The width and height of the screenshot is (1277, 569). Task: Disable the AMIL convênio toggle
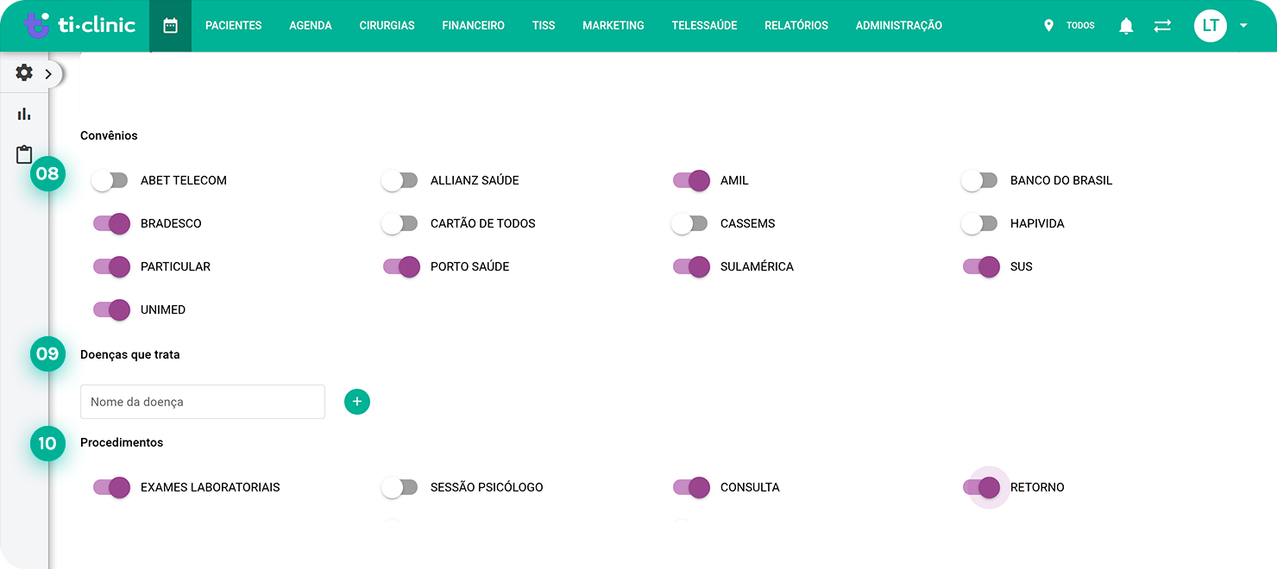point(691,180)
